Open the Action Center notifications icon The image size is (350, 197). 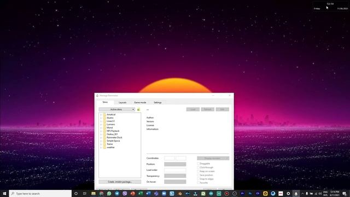point(344,193)
